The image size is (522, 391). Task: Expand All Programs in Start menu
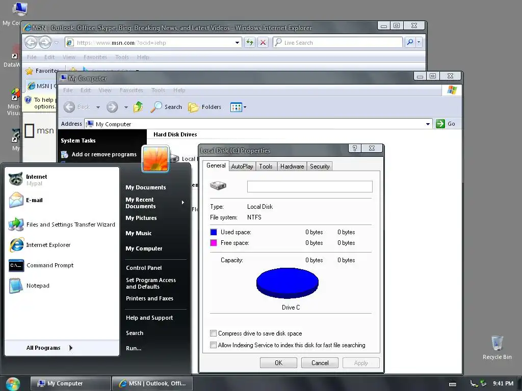pos(48,348)
